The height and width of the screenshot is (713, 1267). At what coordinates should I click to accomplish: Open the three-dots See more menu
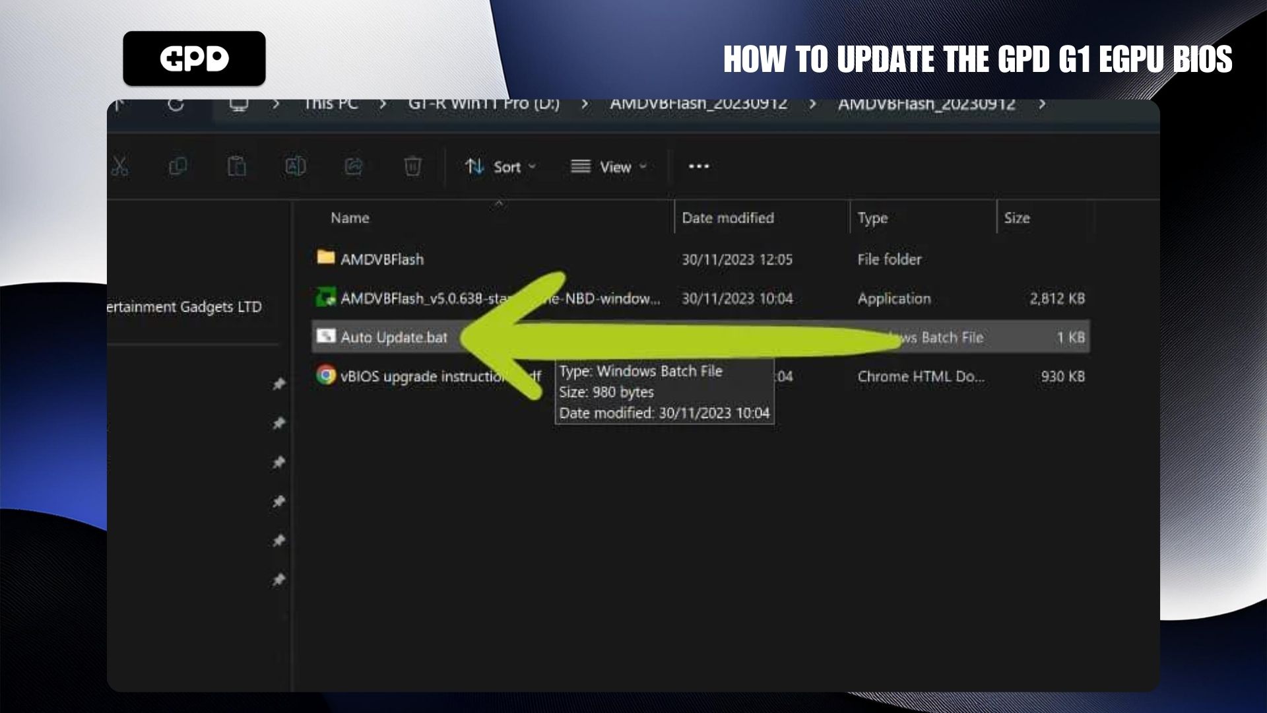click(698, 166)
